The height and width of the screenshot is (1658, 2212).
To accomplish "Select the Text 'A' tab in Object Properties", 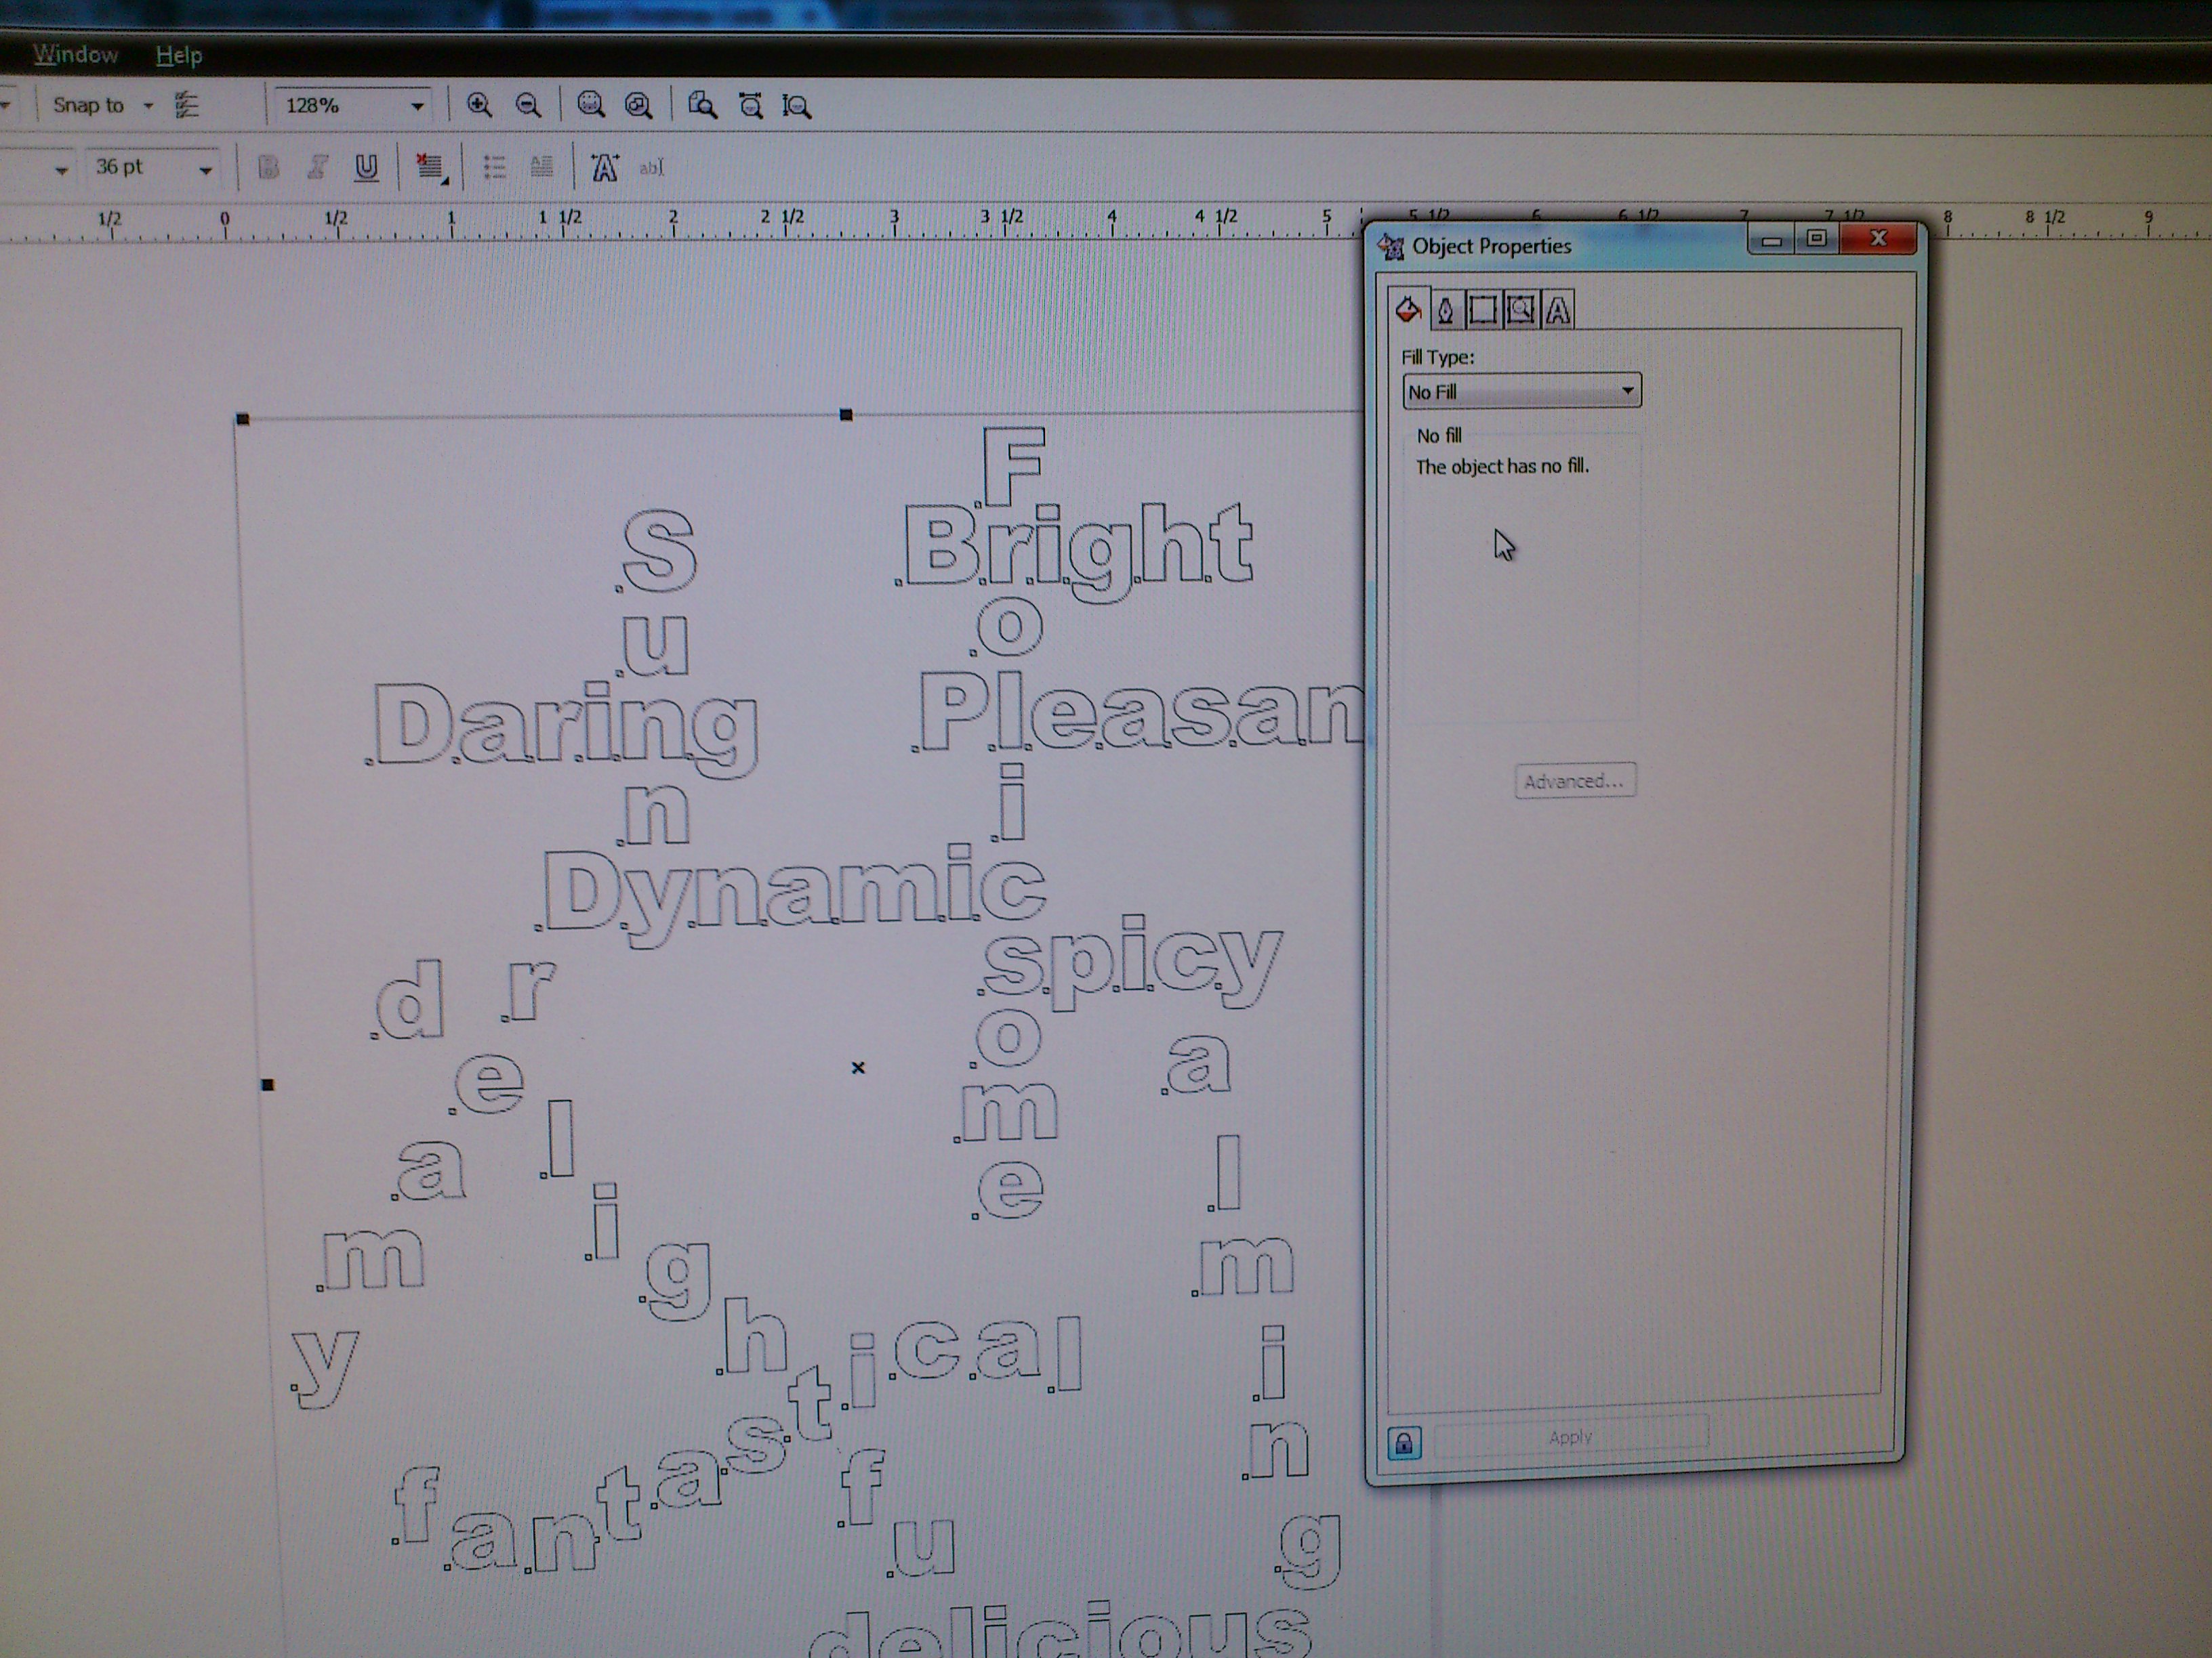I will 1558,311.
